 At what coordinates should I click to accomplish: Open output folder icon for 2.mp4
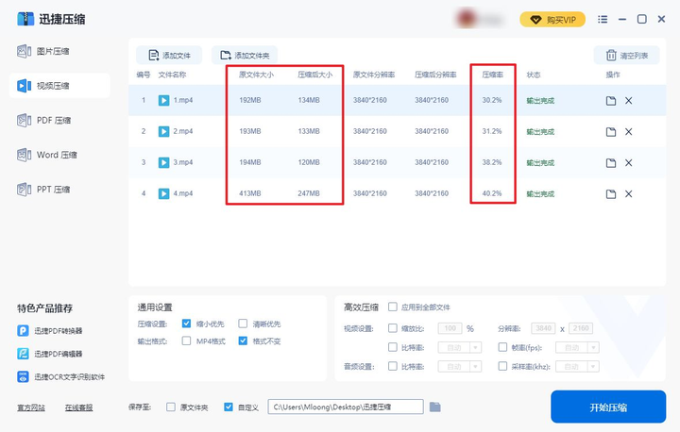coord(611,132)
